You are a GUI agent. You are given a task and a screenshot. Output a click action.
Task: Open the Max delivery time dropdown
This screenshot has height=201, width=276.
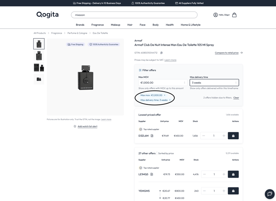[214, 83]
